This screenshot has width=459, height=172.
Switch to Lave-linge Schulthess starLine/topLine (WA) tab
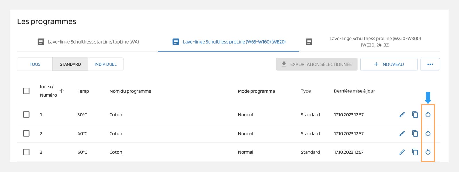click(88, 42)
